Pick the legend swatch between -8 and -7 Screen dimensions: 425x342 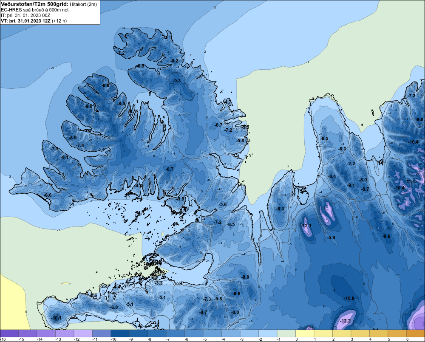(157, 334)
